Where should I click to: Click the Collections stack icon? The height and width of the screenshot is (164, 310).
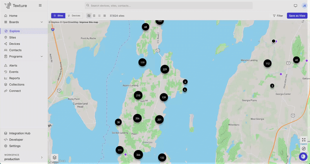point(6,85)
